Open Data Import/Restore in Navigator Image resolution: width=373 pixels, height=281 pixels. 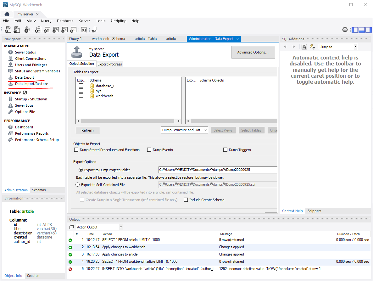click(31, 84)
